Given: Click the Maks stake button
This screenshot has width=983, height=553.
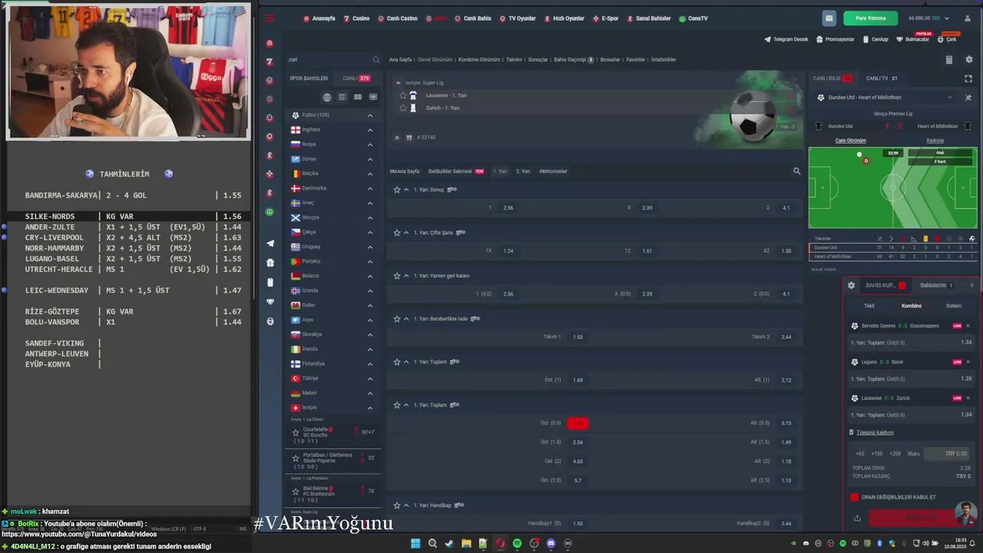Looking at the screenshot, I should [914, 454].
